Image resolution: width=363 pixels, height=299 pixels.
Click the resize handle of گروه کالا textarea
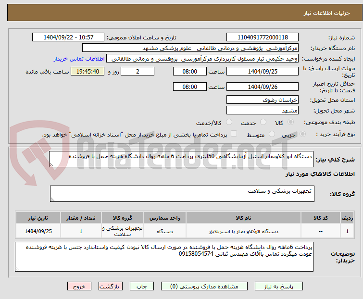pos(52,199)
